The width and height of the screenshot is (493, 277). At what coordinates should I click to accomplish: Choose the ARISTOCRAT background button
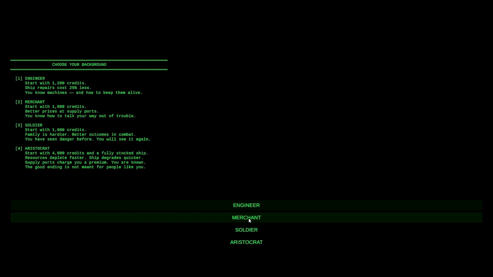coord(246,242)
